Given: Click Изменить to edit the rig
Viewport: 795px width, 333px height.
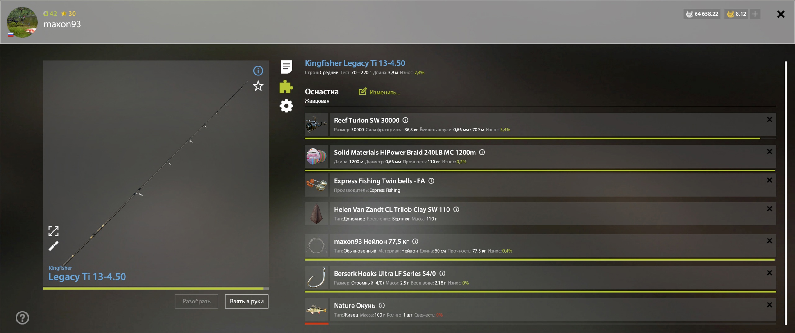Looking at the screenshot, I should 379,92.
